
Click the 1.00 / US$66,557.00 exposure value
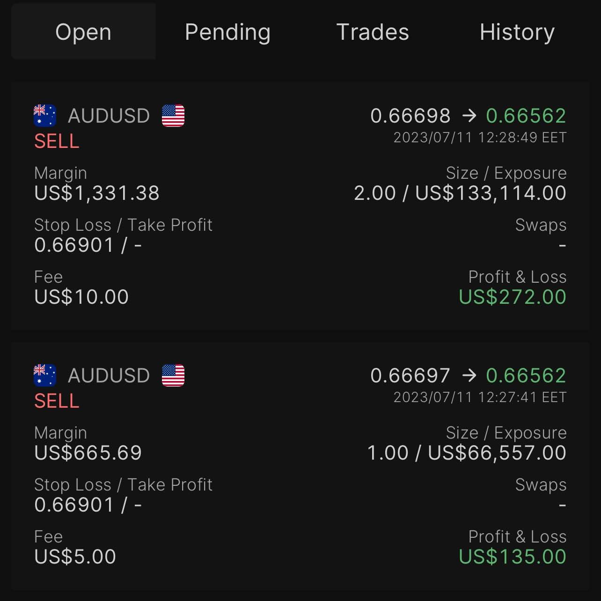pyautogui.click(x=467, y=453)
